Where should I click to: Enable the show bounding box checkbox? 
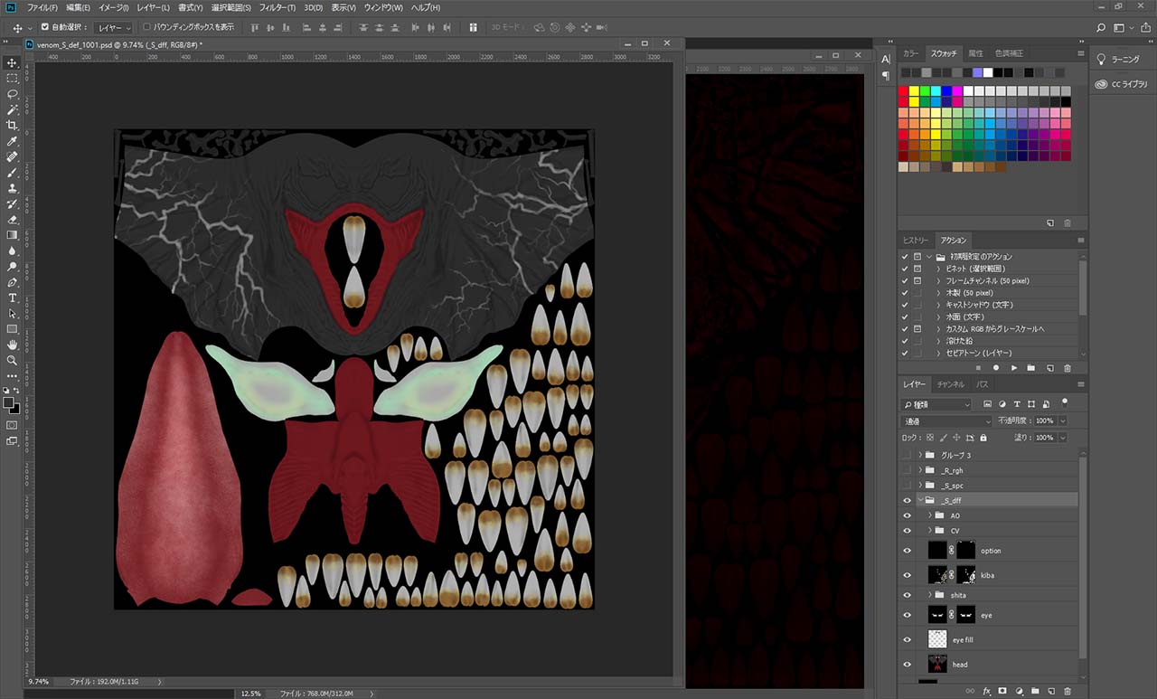(x=146, y=27)
